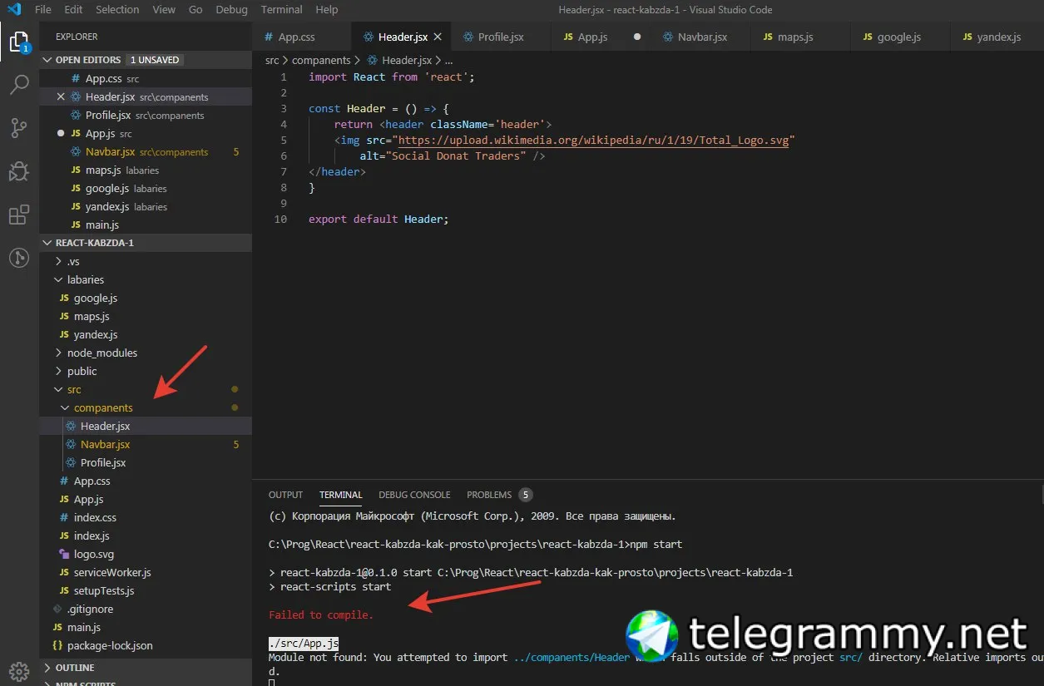
Task: Switch to the Problems panel tab
Action: tap(499, 495)
